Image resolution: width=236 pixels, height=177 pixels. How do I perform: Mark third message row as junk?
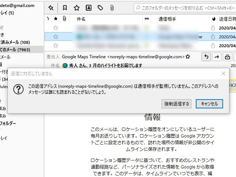(x=213, y=46)
